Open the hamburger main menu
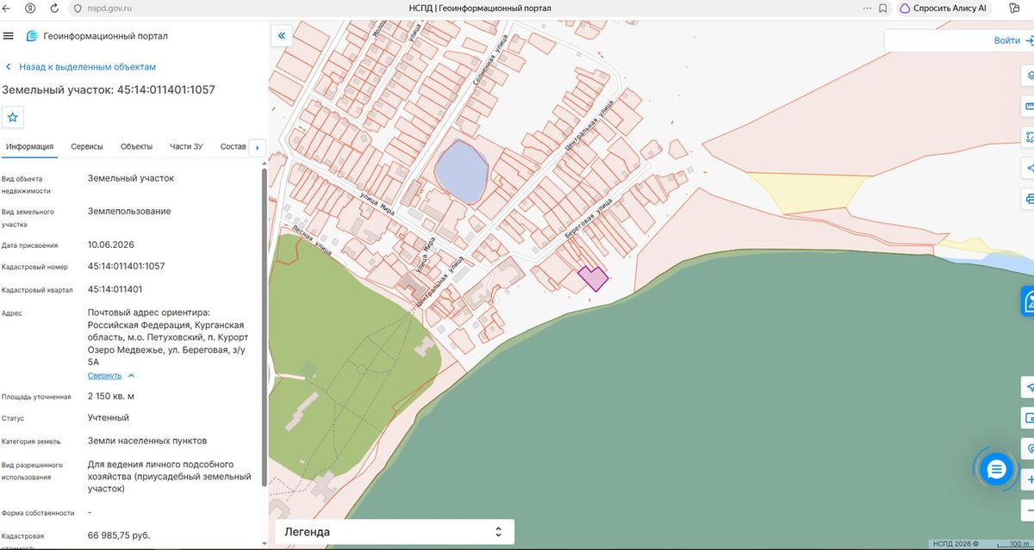Image resolution: width=1034 pixels, height=550 pixels. tap(9, 36)
